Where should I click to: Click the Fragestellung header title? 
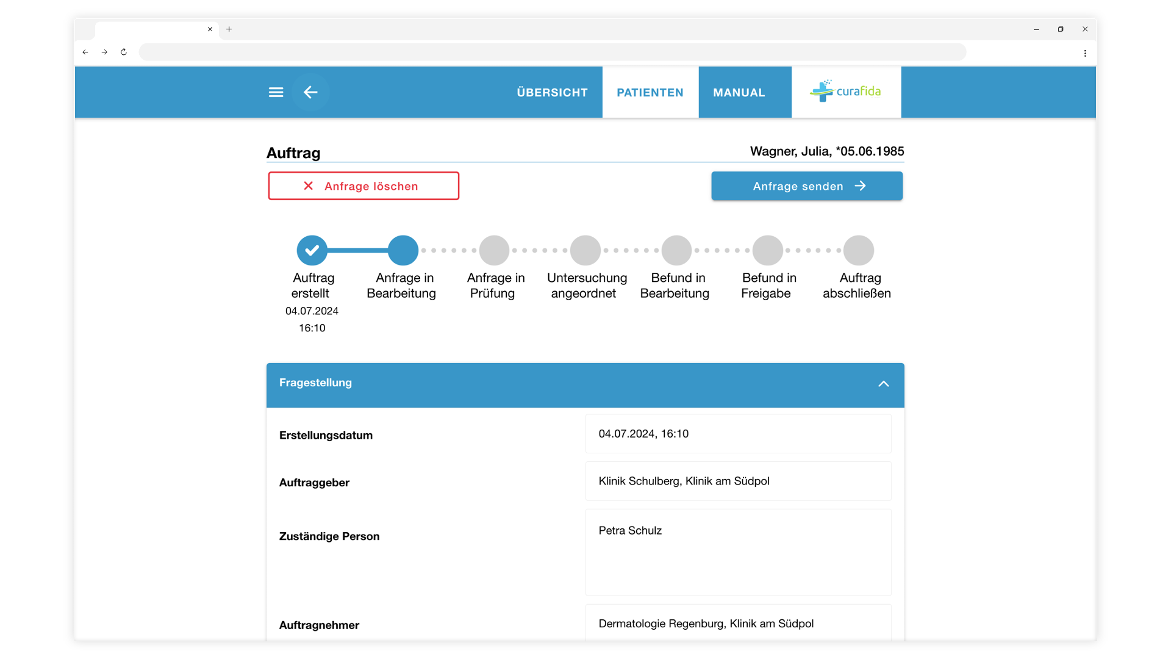(315, 383)
